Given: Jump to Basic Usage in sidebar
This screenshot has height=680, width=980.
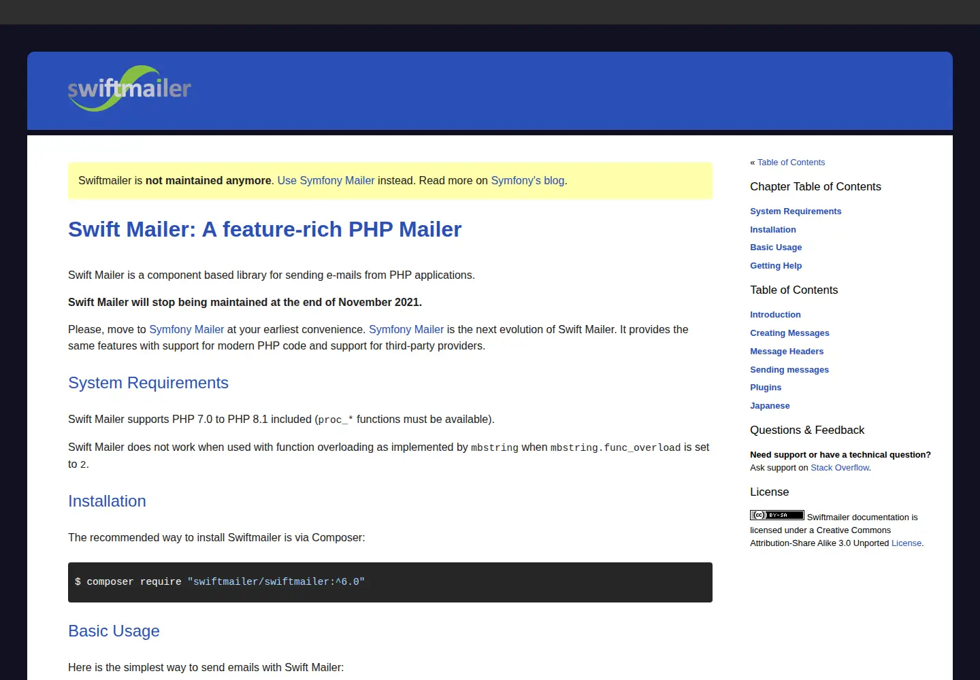Looking at the screenshot, I should 776,248.
